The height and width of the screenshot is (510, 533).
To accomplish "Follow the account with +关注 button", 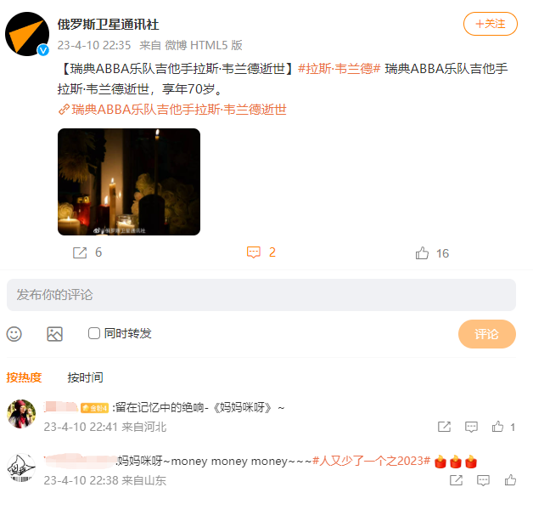I will tap(491, 24).
